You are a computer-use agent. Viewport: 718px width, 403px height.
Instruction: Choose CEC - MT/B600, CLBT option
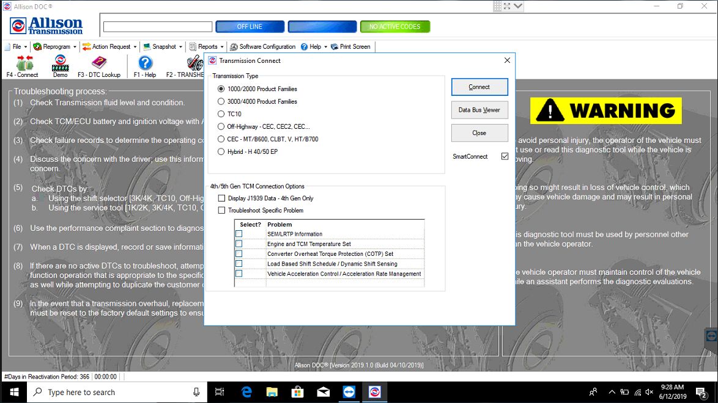click(x=221, y=139)
